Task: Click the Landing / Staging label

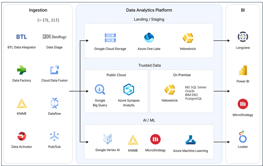Action: (x=149, y=19)
